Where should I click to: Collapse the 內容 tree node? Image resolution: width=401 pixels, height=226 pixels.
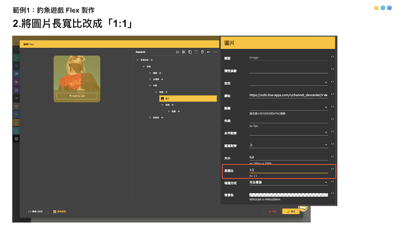tap(150, 85)
